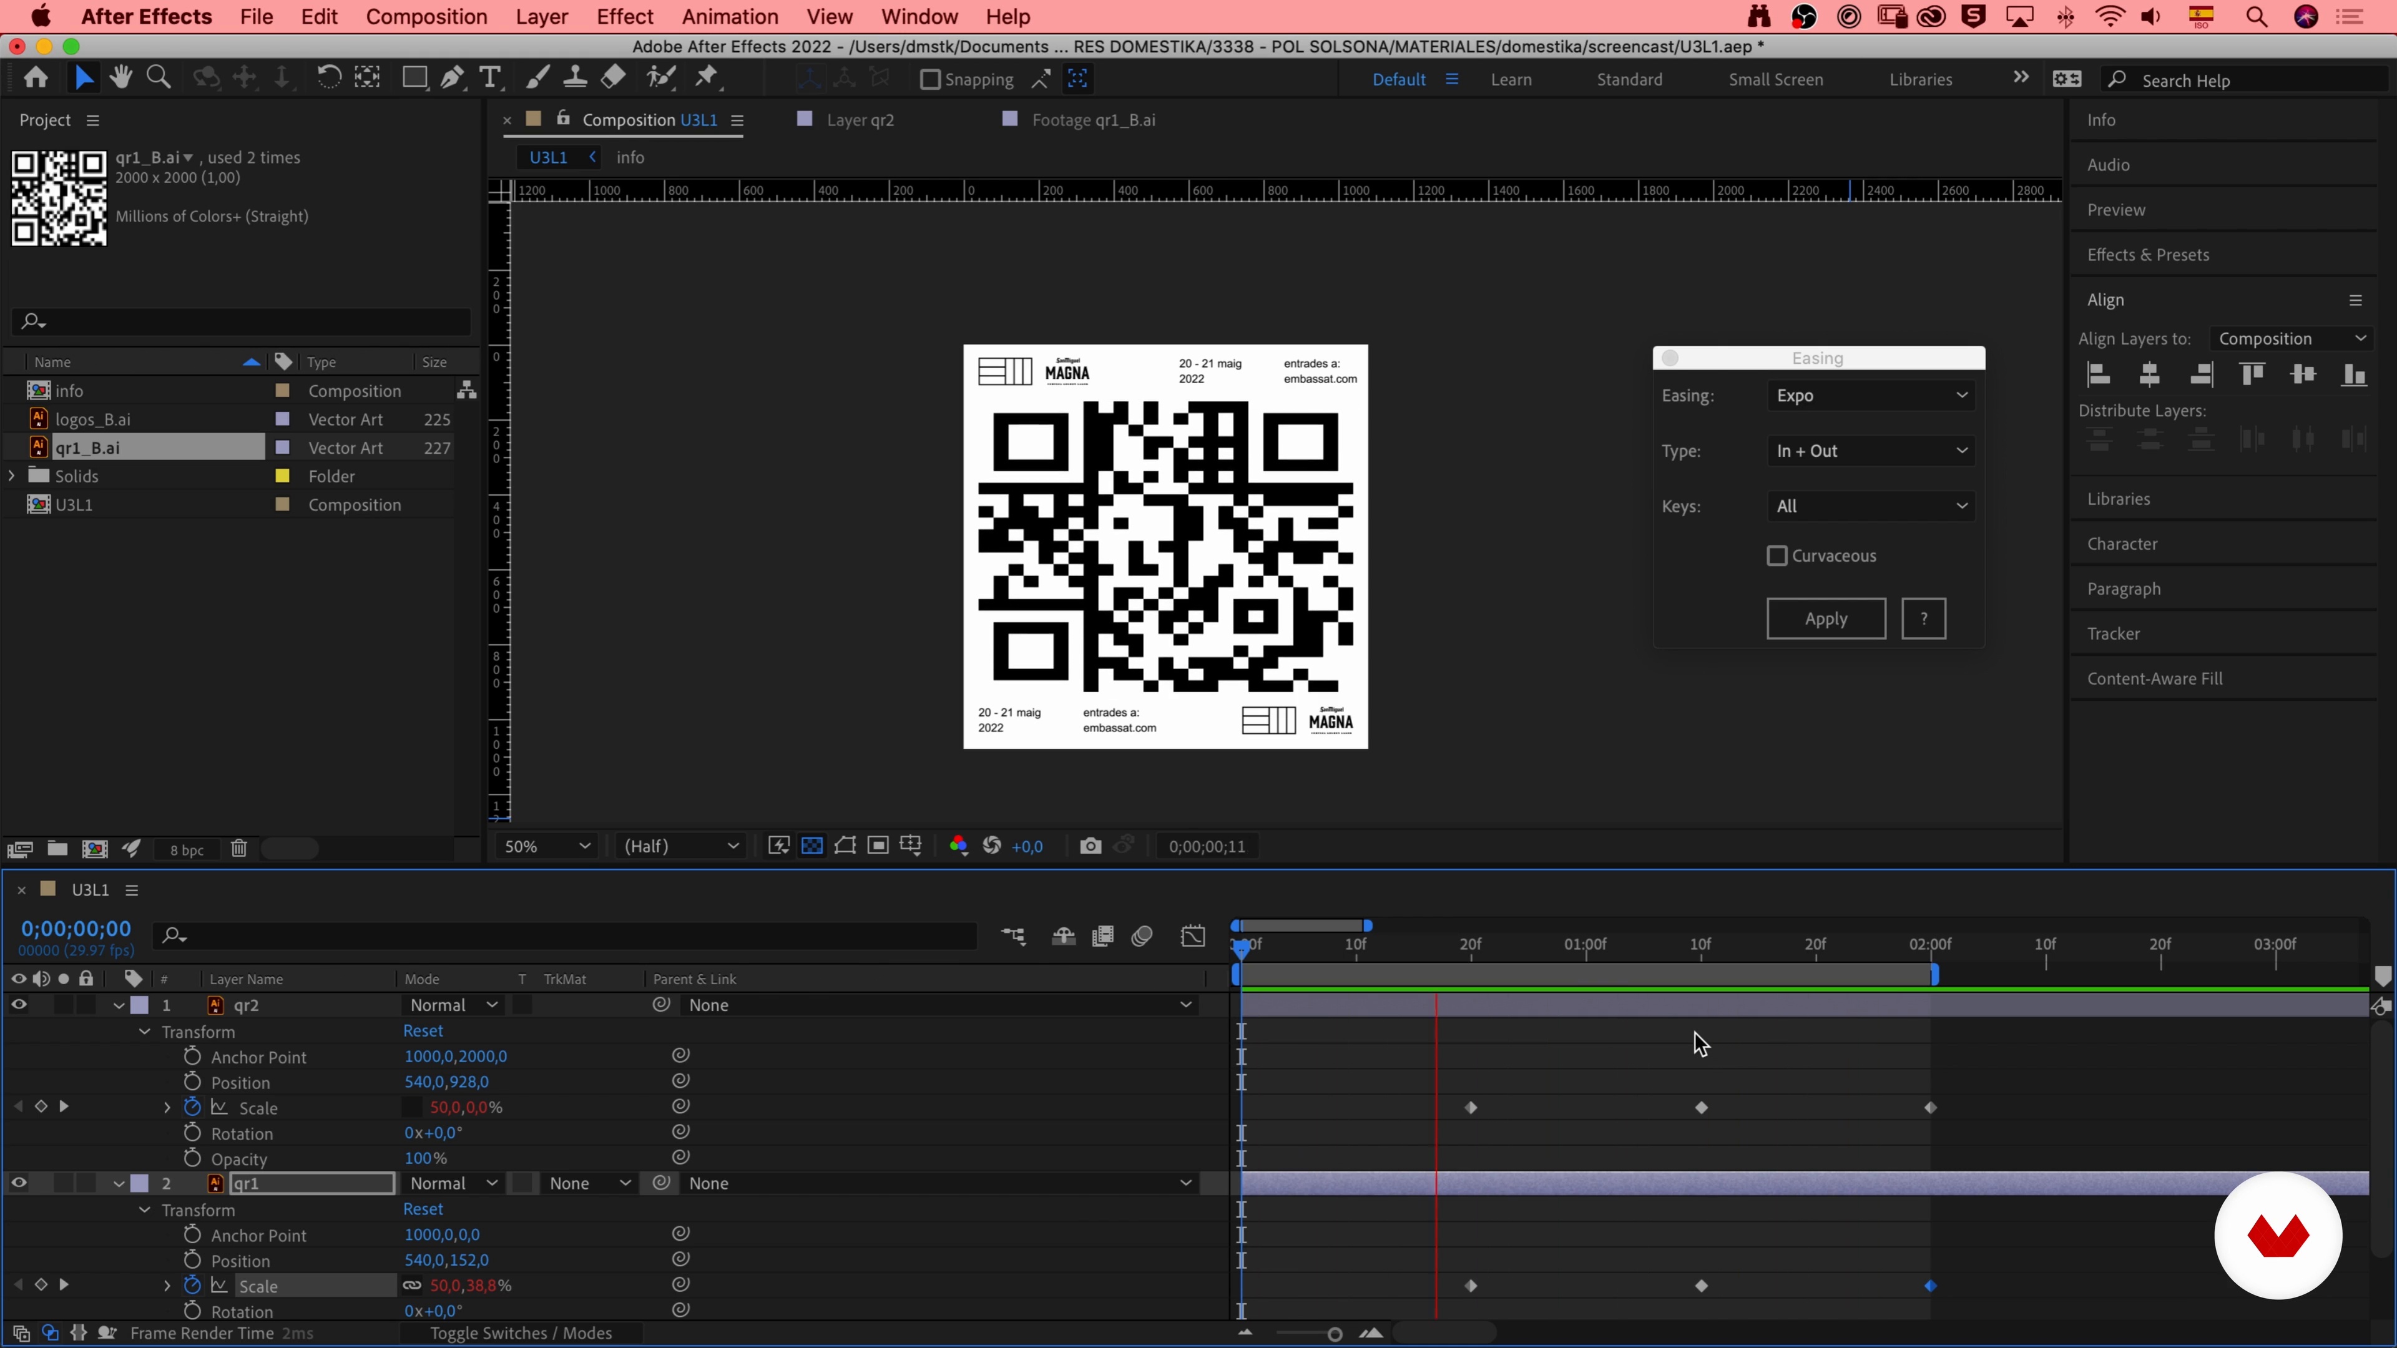Toggle transparency grid icon in viewer
Screen dimensions: 2397x1348
pyautogui.click(x=812, y=846)
